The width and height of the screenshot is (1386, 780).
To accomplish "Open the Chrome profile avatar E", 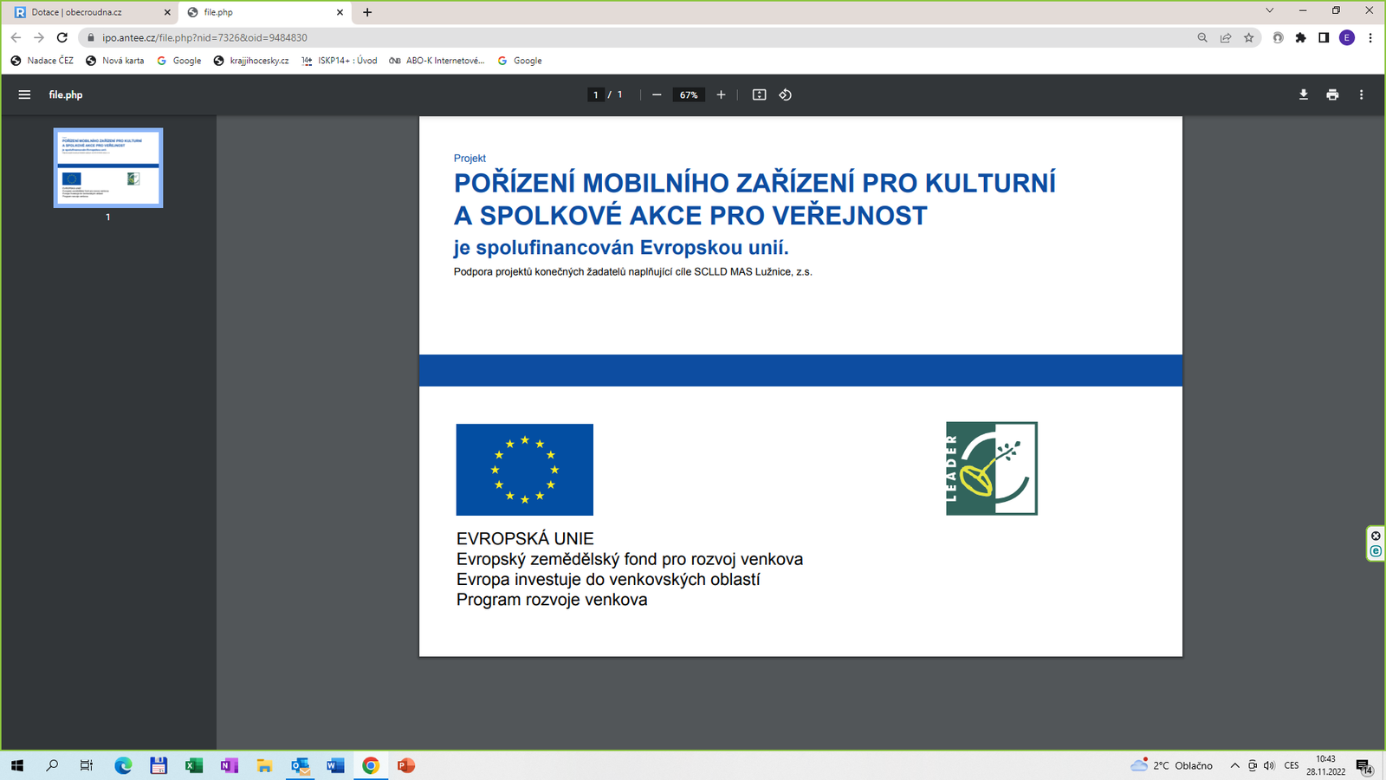I will point(1347,37).
